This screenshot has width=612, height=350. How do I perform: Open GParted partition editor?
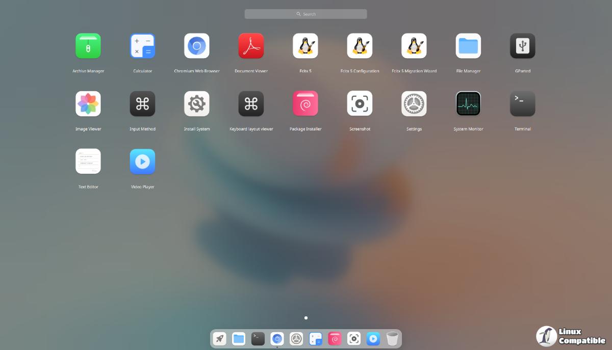[x=522, y=46]
